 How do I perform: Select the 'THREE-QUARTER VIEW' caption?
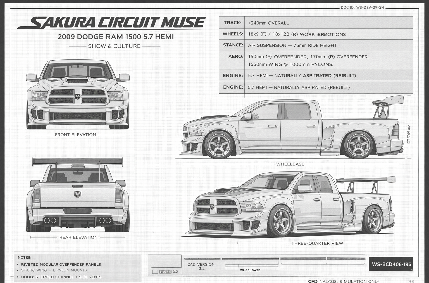(317, 243)
